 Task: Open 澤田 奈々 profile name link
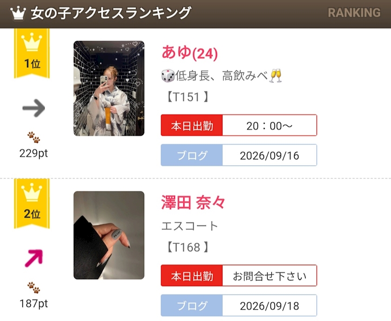(x=193, y=203)
